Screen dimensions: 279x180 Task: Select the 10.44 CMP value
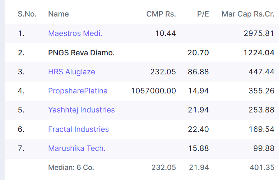[x=166, y=33]
